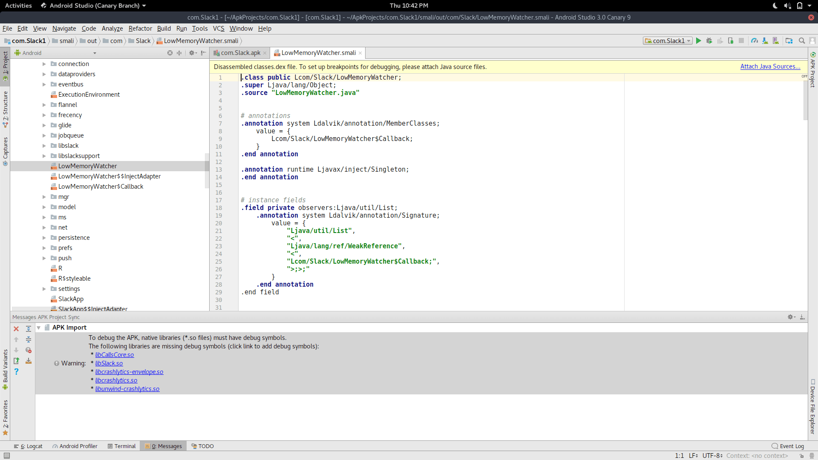
Task: Click scroll-from-source target icon in Project panel
Action: click(x=170, y=53)
